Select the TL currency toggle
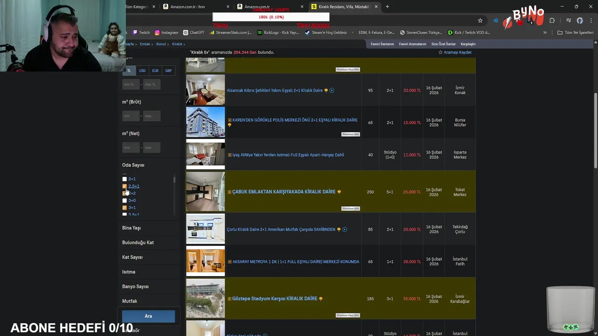The height and width of the screenshot is (336, 598). [129, 71]
